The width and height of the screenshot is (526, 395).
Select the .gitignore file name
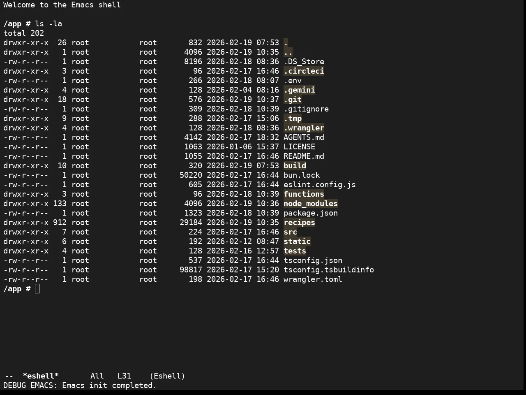point(306,109)
